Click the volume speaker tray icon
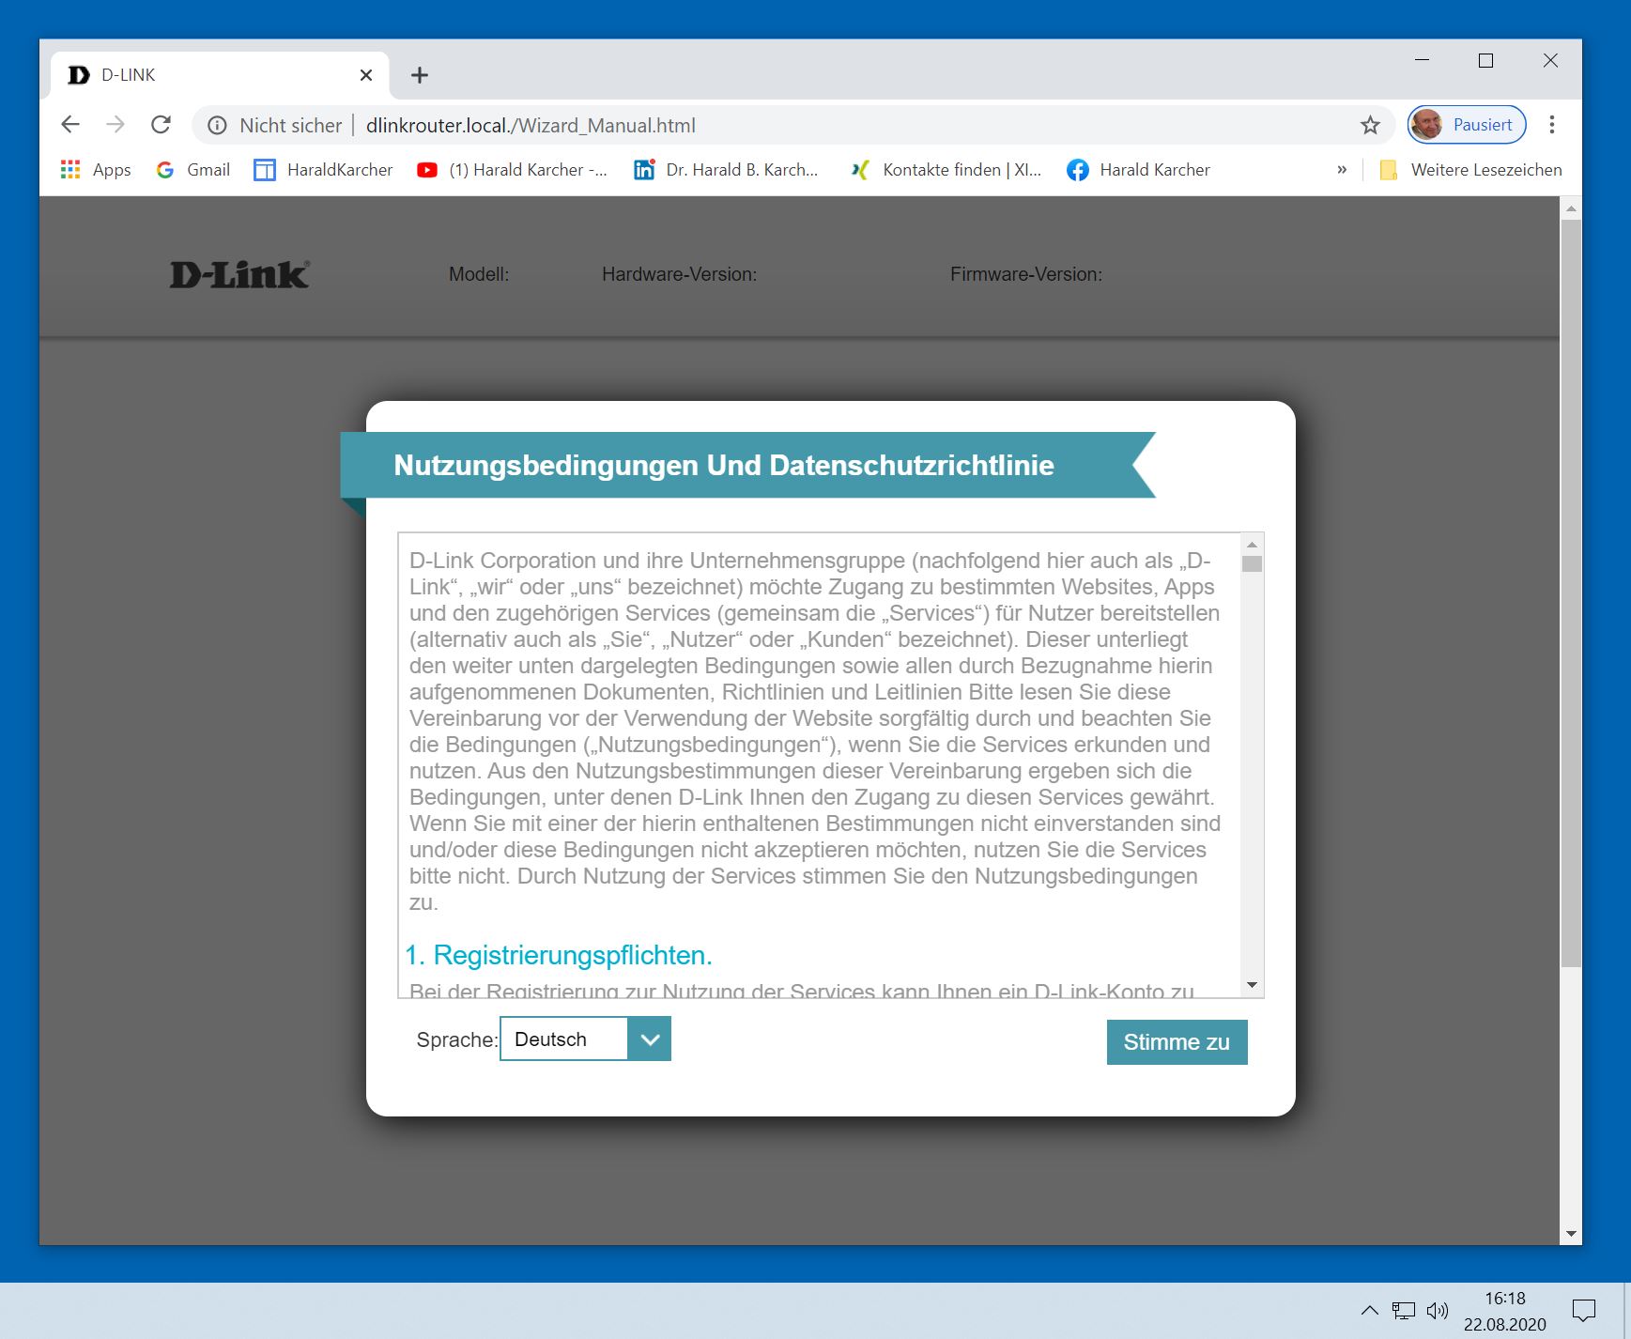 pos(1438,1311)
